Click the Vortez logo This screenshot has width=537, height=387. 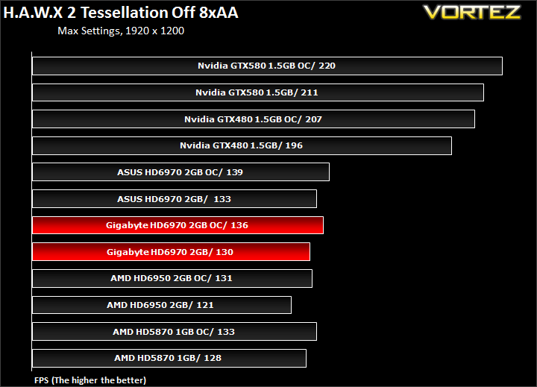(x=472, y=13)
